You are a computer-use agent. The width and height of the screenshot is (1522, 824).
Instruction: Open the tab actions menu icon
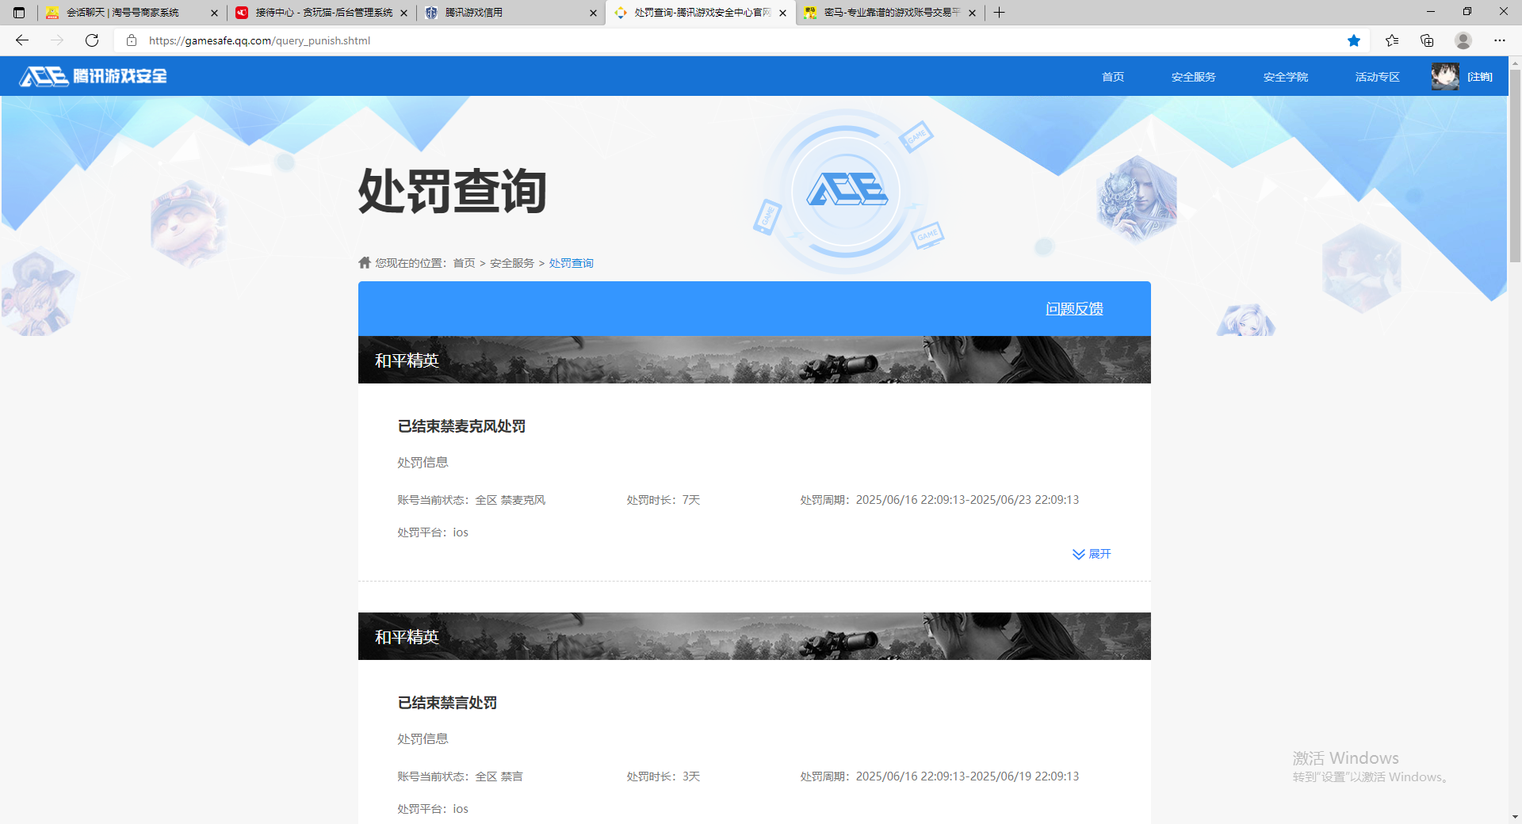[x=19, y=13]
